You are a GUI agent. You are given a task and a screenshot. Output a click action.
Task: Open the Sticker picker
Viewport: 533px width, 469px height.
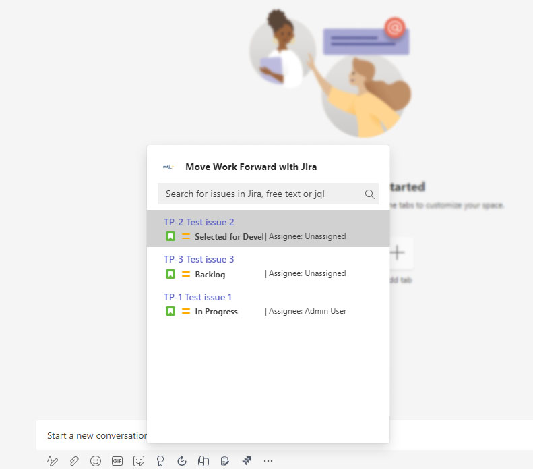coord(139,461)
